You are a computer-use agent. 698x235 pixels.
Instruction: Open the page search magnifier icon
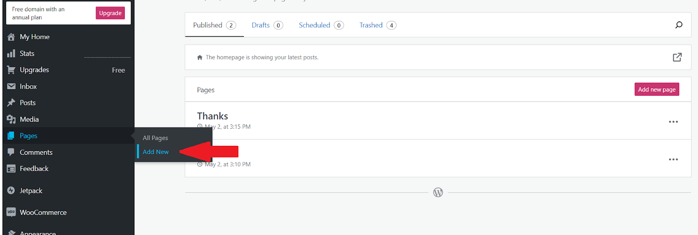point(678,25)
